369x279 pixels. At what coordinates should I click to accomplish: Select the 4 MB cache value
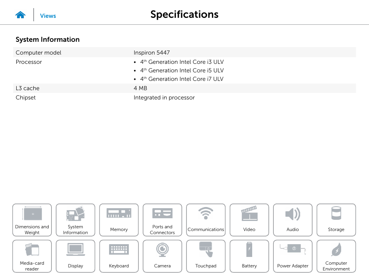[140, 88]
